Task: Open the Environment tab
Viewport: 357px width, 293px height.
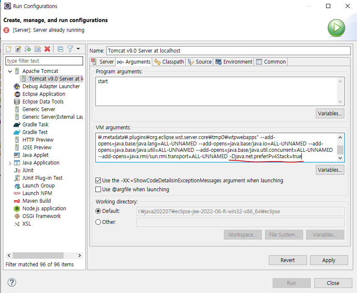Action: [x=234, y=62]
